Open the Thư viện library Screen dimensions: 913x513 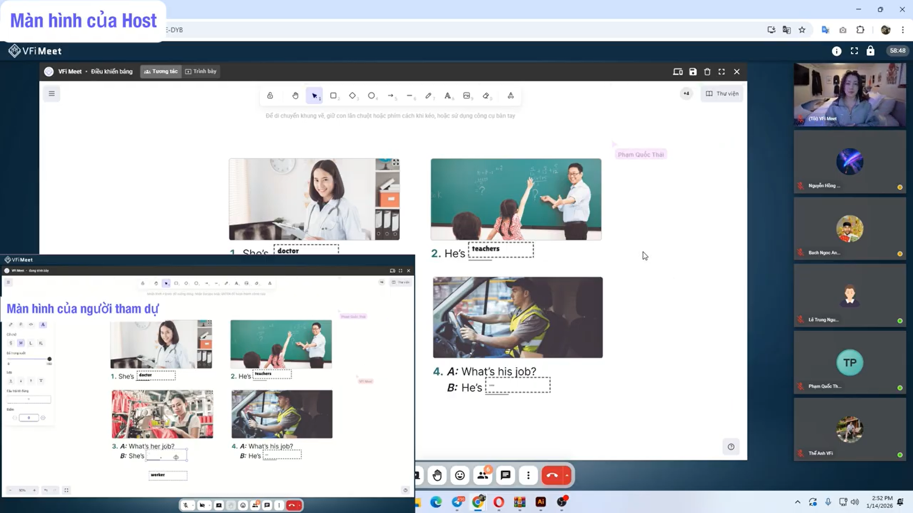[722, 93]
